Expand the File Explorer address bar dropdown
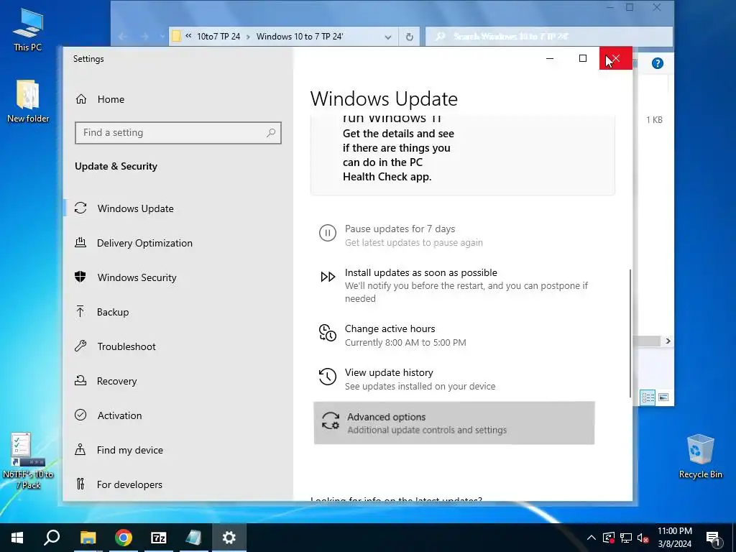 387,37
